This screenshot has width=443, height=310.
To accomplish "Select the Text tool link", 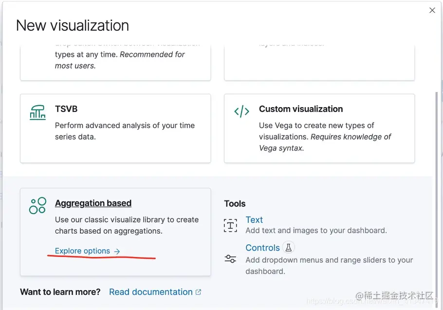I will [254, 220].
